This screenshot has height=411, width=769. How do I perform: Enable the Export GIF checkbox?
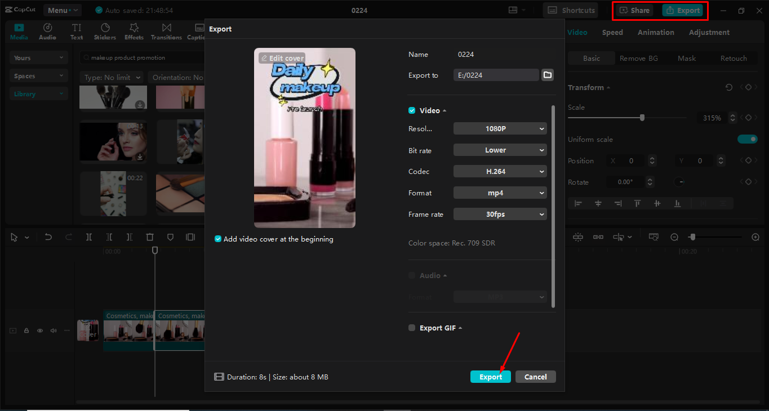[411, 328]
